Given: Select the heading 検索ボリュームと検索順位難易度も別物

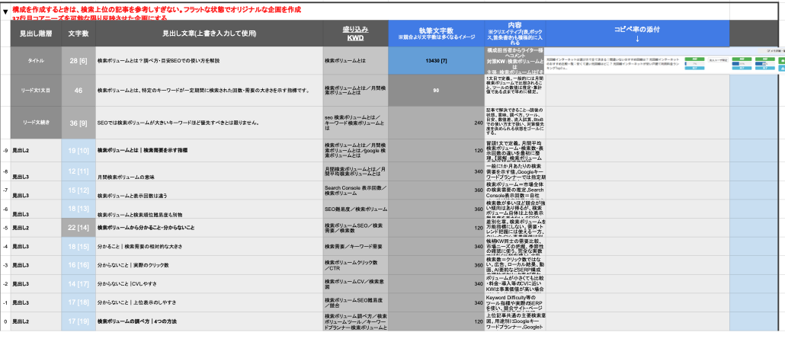Looking at the screenshot, I should point(210,209).
